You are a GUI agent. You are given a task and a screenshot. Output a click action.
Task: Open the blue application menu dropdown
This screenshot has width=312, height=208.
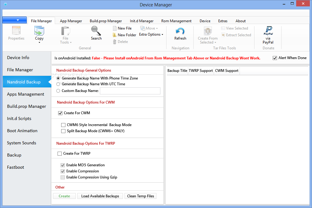point(15,20)
